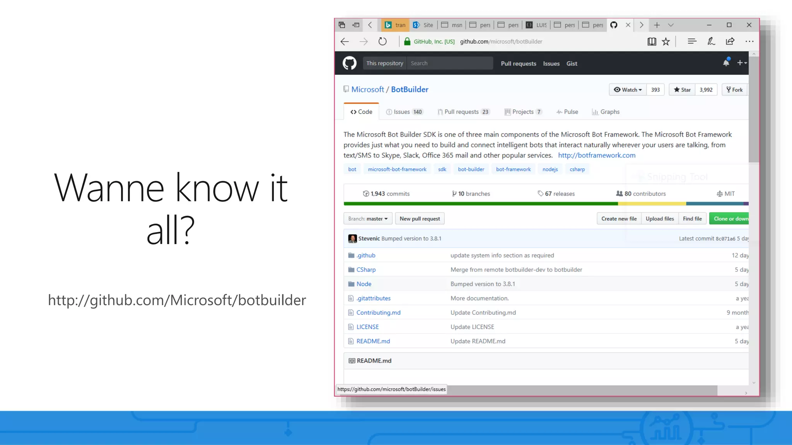Select the Code tab

[361, 112]
